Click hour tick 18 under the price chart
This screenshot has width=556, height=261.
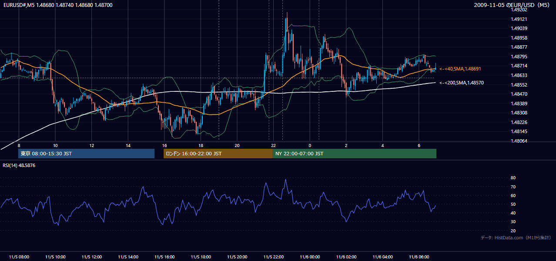pyautogui.click(x=201, y=145)
